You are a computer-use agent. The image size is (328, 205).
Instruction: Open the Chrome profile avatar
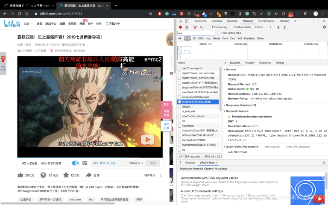point(316,14)
